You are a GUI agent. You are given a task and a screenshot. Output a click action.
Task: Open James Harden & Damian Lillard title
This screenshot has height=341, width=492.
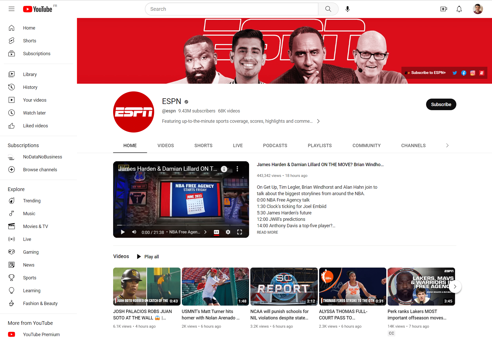tap(320, 165)
